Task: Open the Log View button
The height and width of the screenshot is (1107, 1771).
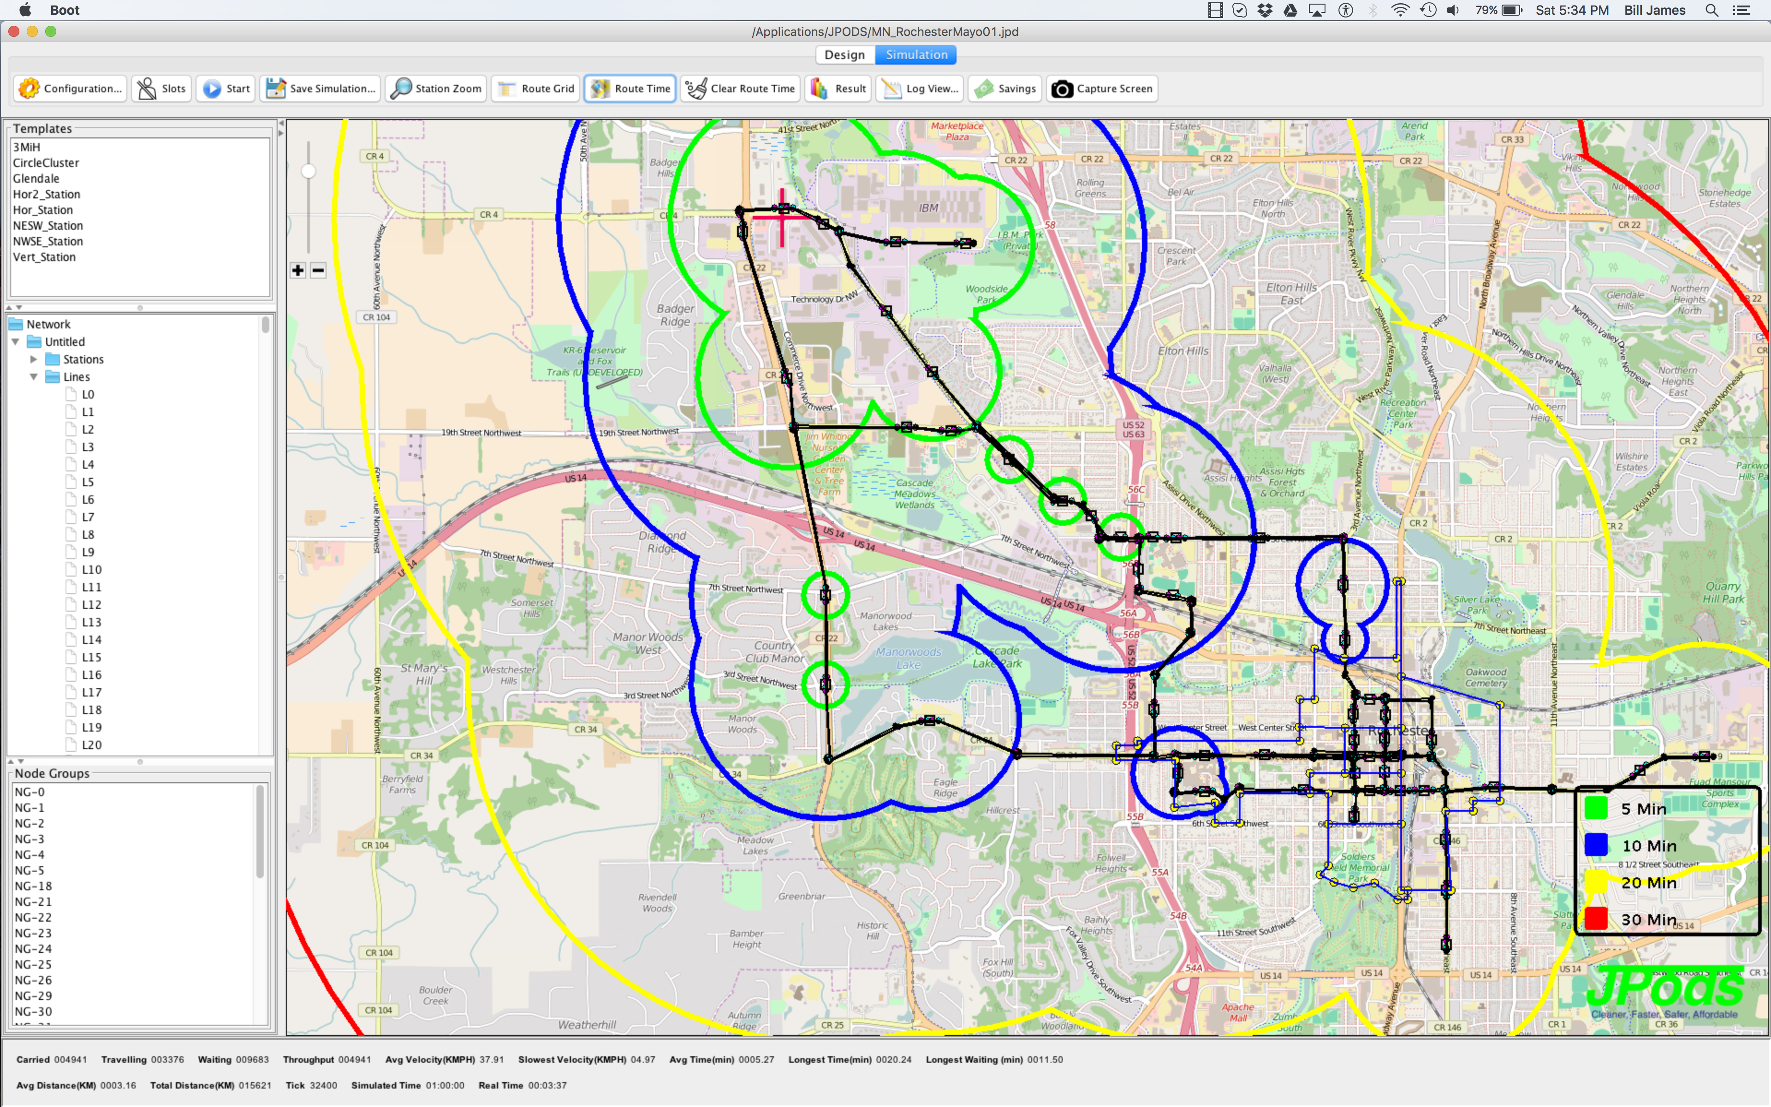Action: 919,89
